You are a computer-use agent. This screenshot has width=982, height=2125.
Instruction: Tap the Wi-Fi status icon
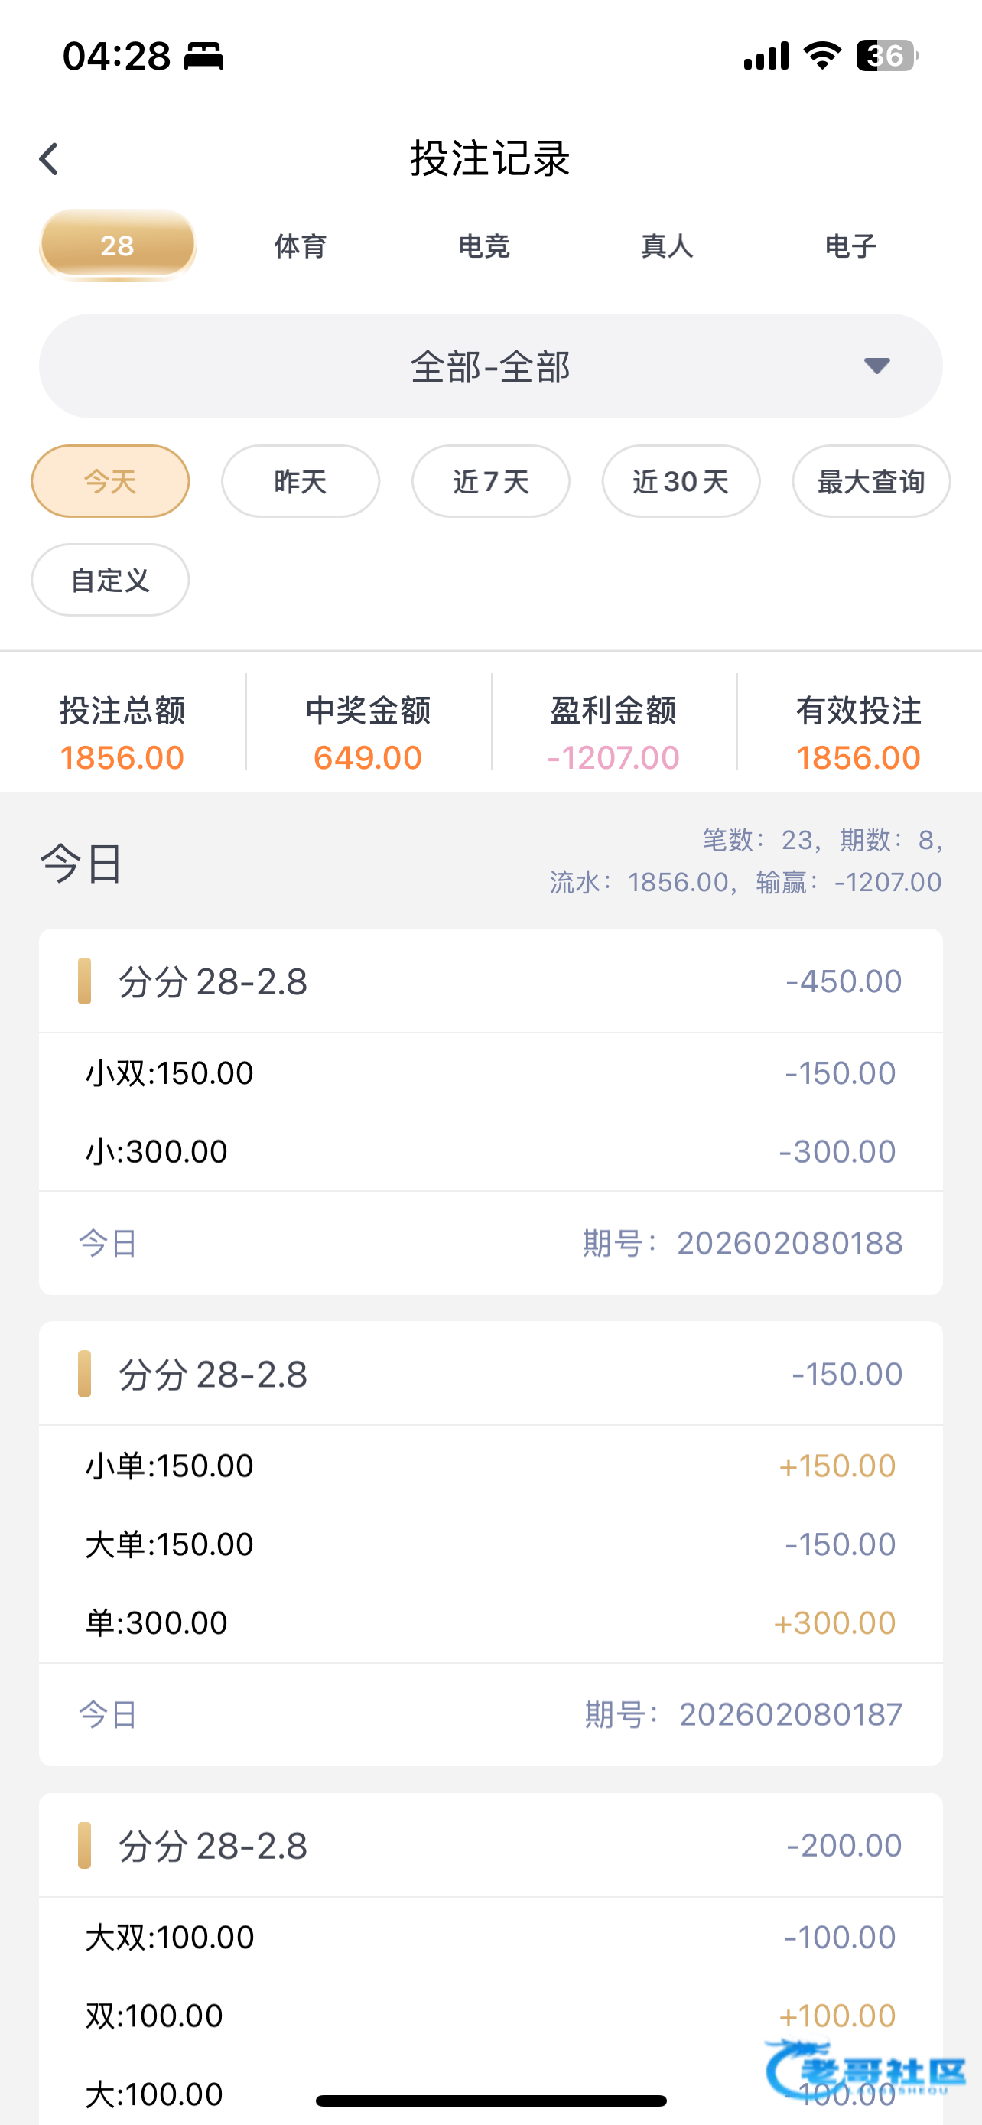pyautogui.click(x=822, y=55)
